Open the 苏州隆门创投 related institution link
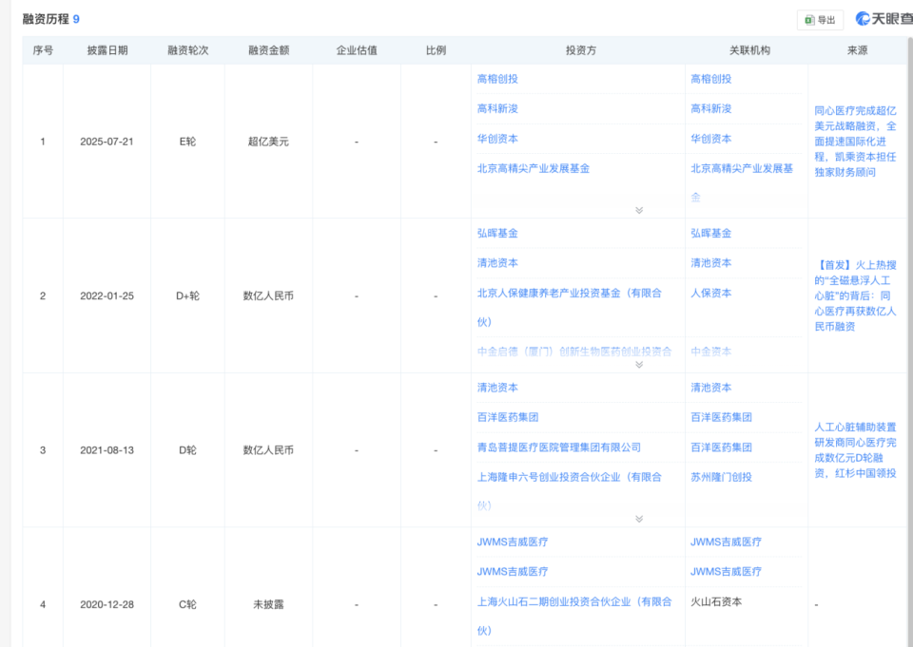 click(722, 477)
